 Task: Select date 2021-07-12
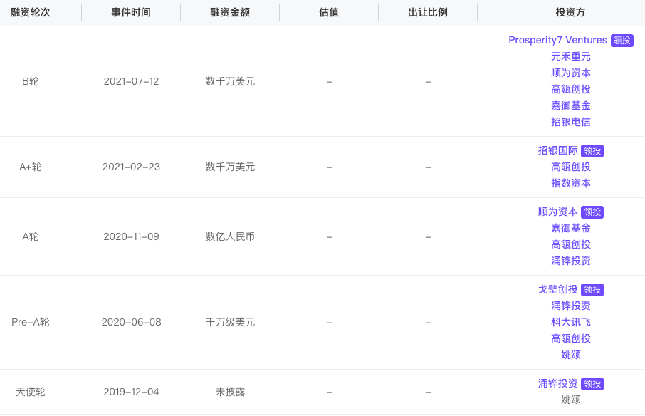(131, 81)
